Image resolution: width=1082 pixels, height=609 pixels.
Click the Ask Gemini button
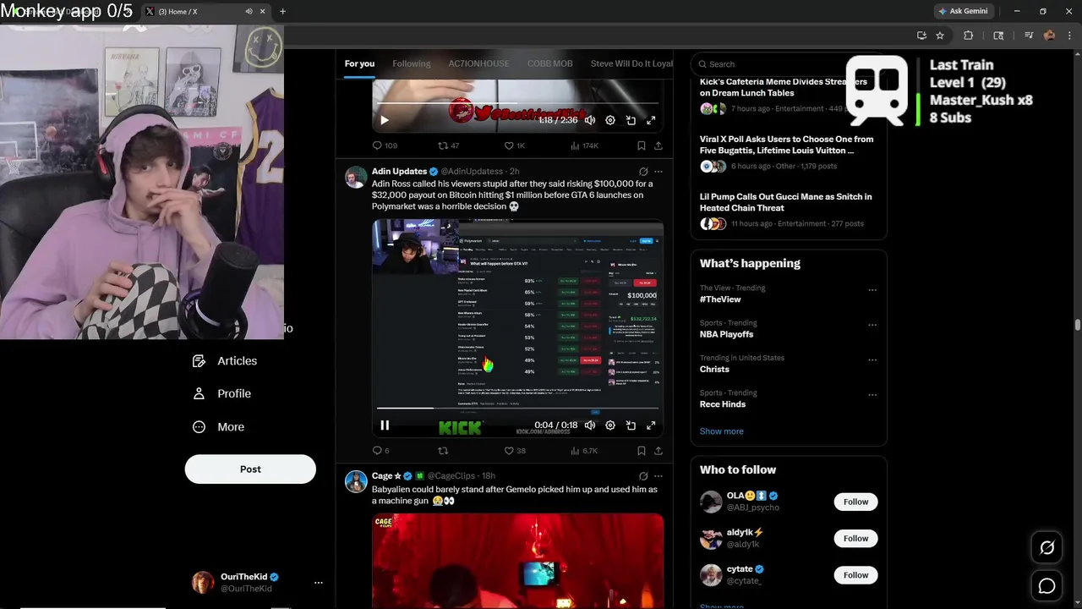click(x=963, y=12)
